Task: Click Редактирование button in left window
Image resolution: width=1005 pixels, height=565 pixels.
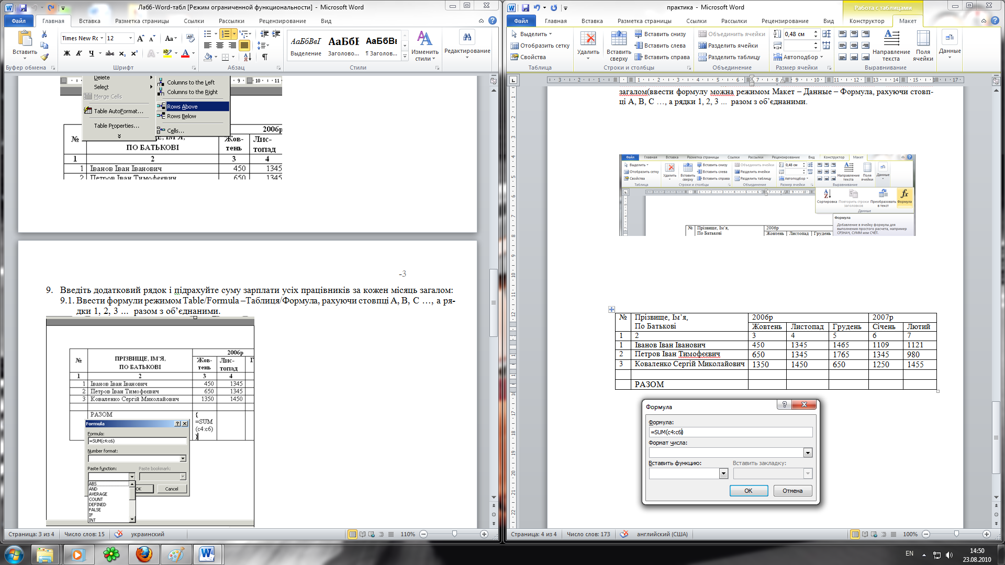Action: click(x=467, y=44)
